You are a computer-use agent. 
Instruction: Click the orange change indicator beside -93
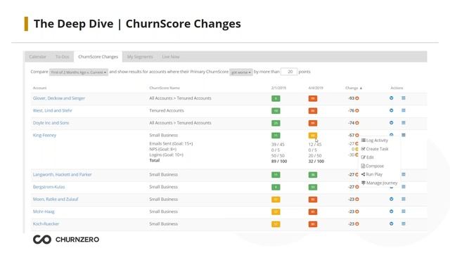357,98
